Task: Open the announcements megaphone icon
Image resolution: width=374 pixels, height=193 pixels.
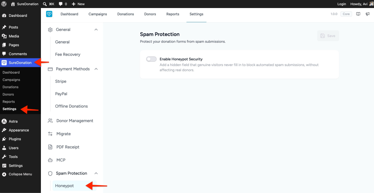Action: click(367, 14)
